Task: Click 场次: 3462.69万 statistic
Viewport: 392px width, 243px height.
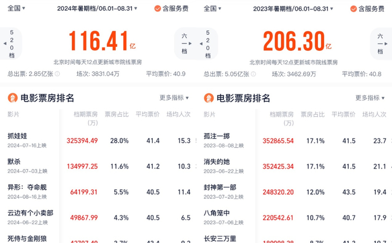Action: click(294, 74)
